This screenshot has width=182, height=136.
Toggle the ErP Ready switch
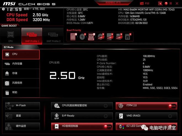106,116
